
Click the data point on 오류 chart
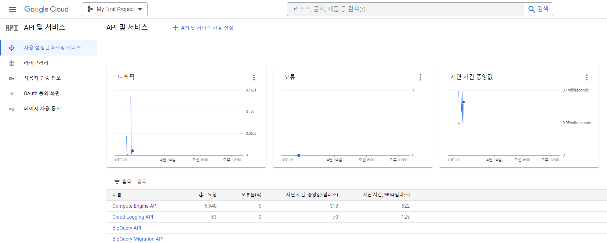[x=299, y=155]
